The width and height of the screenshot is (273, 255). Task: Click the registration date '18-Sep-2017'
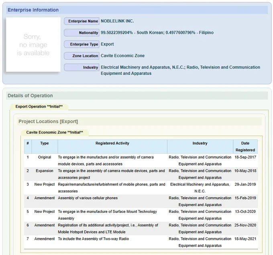(x=245, y=157)
